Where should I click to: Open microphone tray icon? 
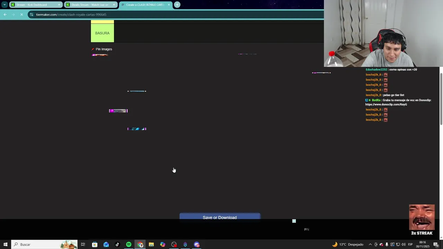coord(387,245)
